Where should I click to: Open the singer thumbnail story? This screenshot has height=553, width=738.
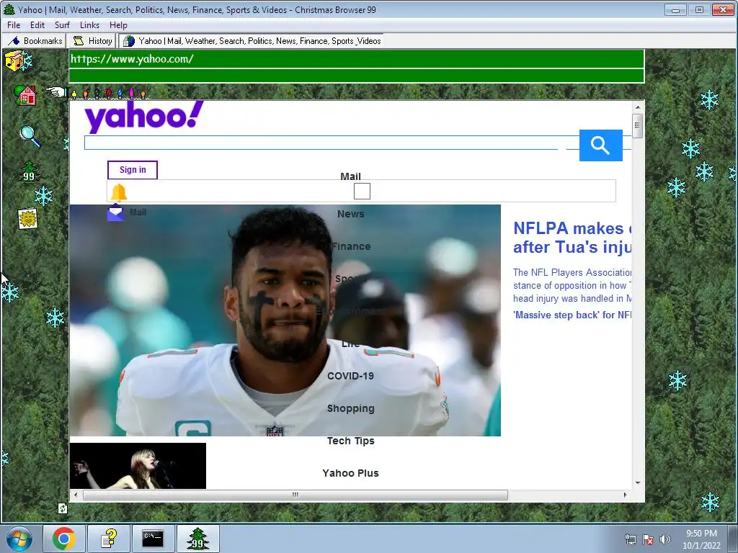pos(138,466)
